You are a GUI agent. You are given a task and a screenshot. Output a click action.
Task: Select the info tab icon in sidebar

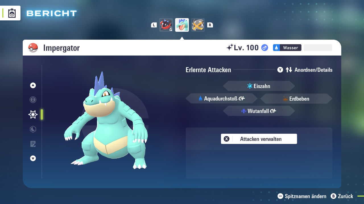pyautogui.click(x=33, y=100)
